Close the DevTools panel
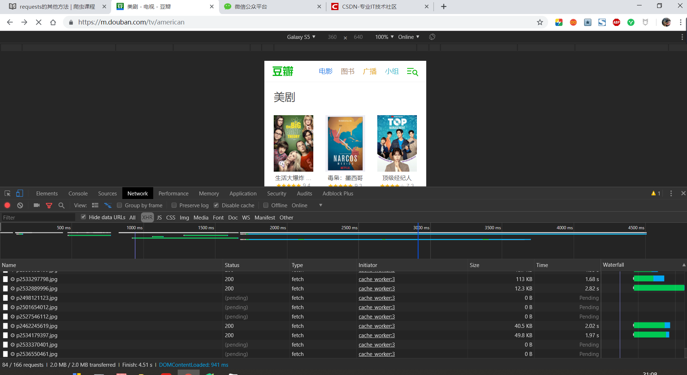The width and height of the screenshot is (687, 375). coord(683,193)
